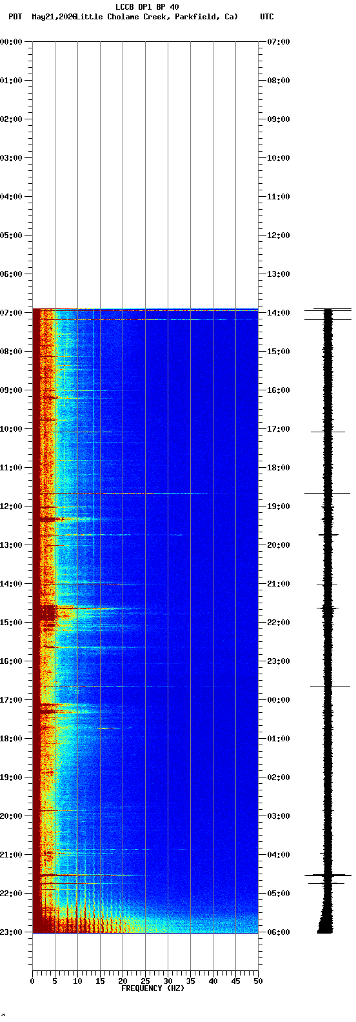Click the '06:00' label on UTC axis
Screen dimensions: 356x1022
tap(278, 932)
